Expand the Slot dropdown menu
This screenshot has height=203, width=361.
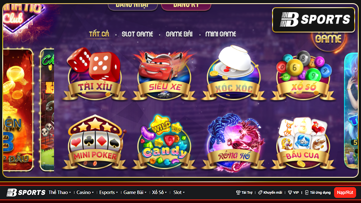pyautogui.click(x=179, y=193)
